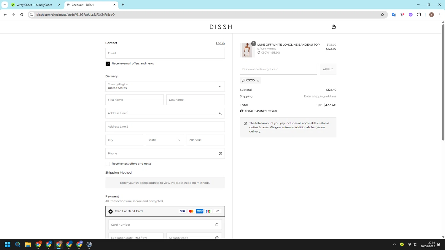445x250 pixels.
Task: Click the City field
Action: click(x=124, y=140)
